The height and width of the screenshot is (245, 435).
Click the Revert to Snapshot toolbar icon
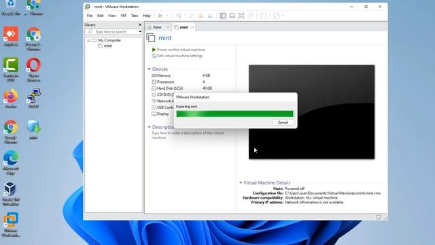pyautogui.click(x=201, y=16)
